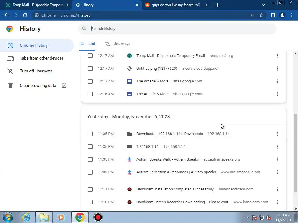This screenshot has height=223, width=298.
Task: Share this page icon in address bar
Action: (x=252, y=15)
